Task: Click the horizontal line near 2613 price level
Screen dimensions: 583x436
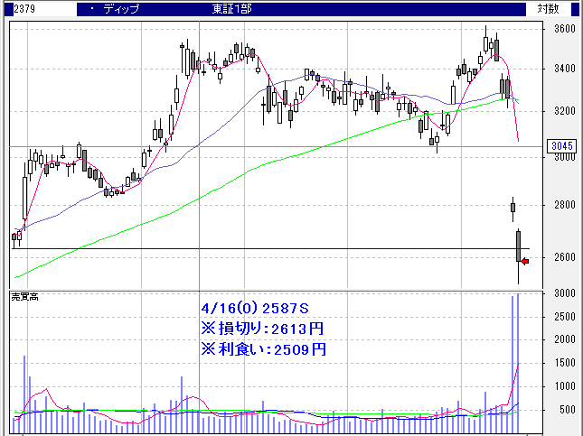Action: pyautogui.click(x=271, y=248)
